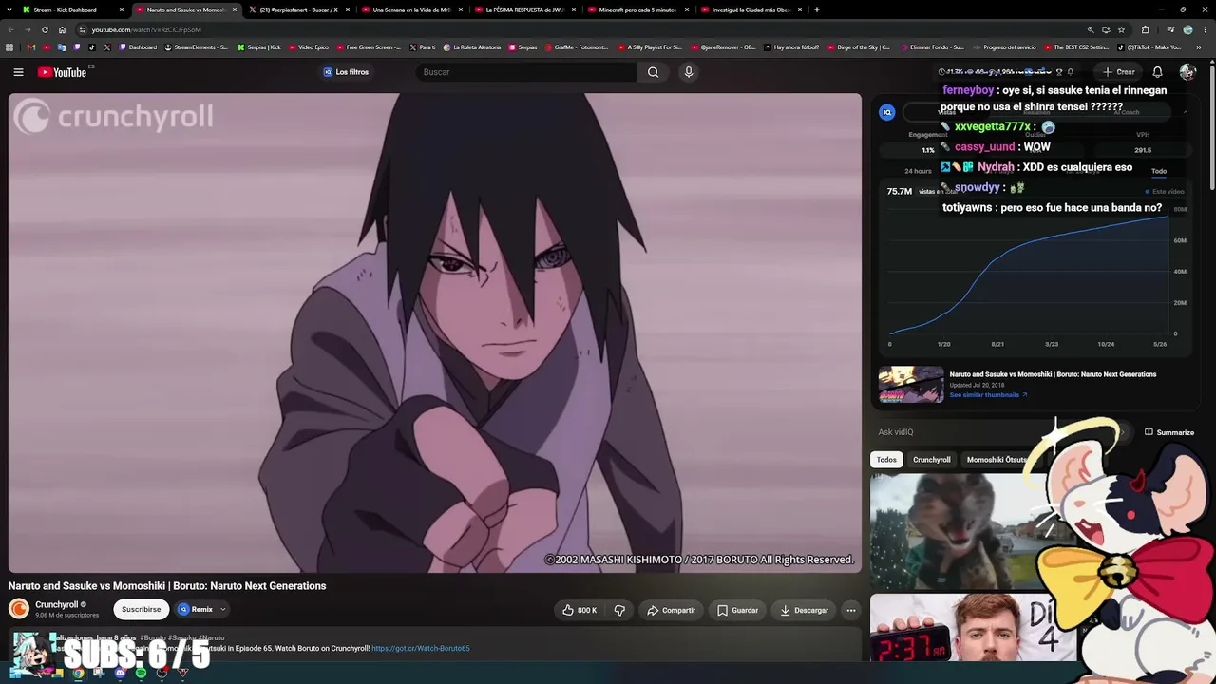
Task: Open the account avatar menu
Action: coord(1187,72)
